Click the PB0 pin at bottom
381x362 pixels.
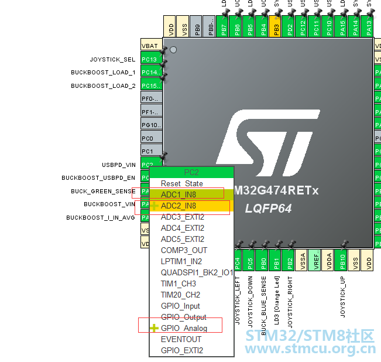(262, 260)
